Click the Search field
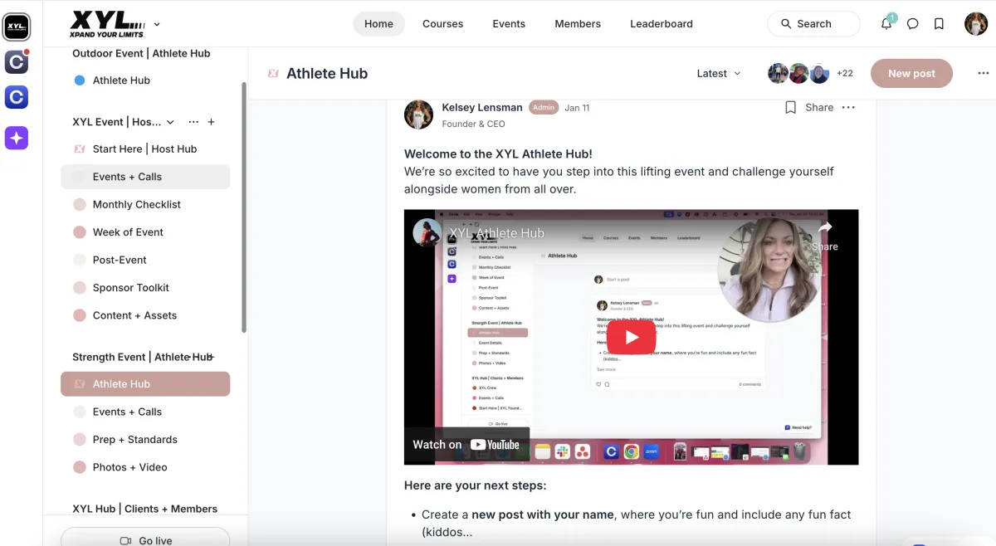996x546 pixels. (x=813, y=24)
